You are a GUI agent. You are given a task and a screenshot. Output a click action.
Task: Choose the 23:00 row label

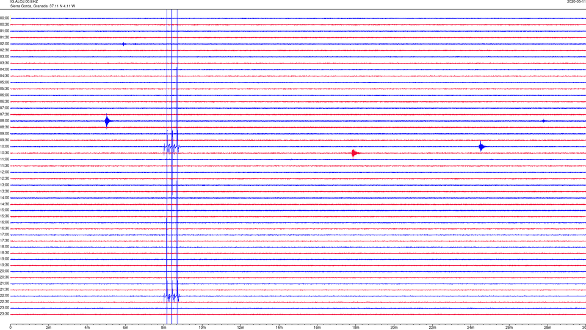5,308
